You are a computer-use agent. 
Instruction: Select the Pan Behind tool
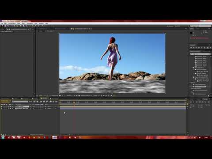17,26
